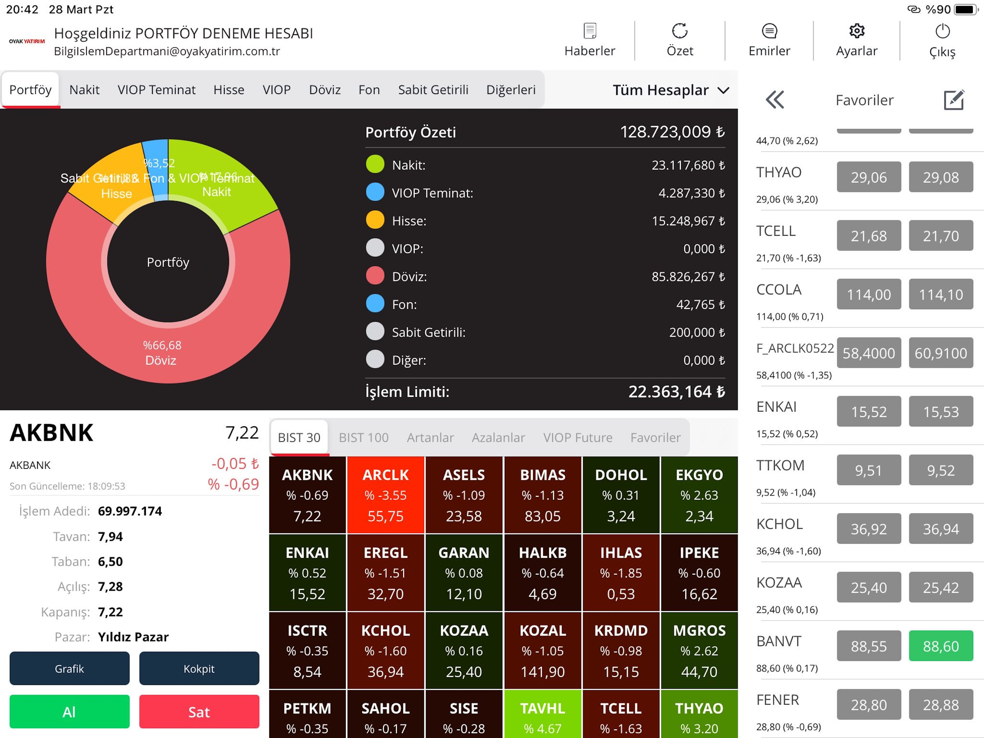Screen dimensions: 984x738
Task: Show the Artanlar gainers tab
Action: (430, 437)
